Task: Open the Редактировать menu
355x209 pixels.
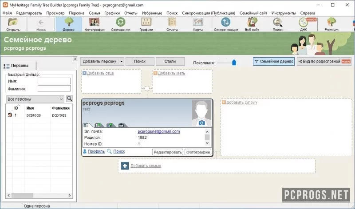Action: pos(29,13)
